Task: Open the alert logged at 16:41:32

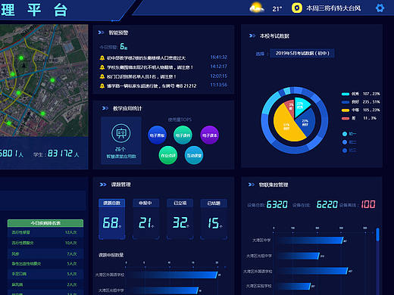Action: 146,58
